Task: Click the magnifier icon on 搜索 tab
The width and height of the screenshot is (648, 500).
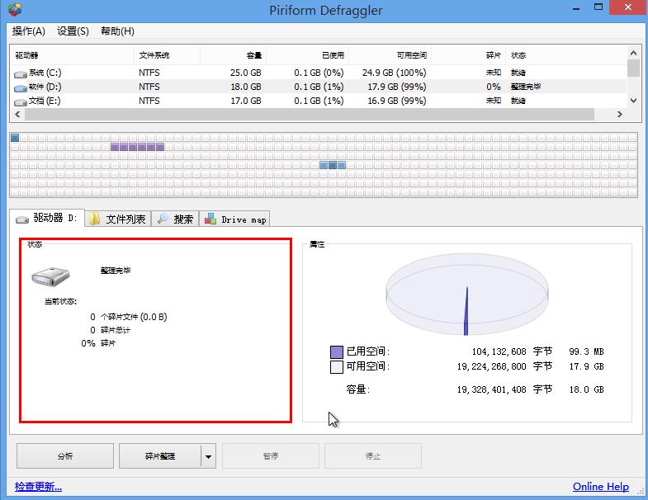Action: (x=163, y=218)
